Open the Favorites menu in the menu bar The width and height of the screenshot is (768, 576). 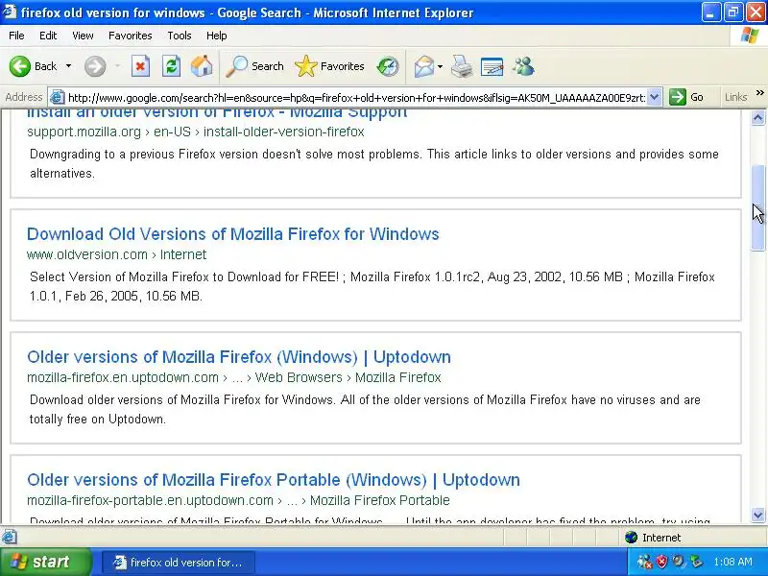131,36
